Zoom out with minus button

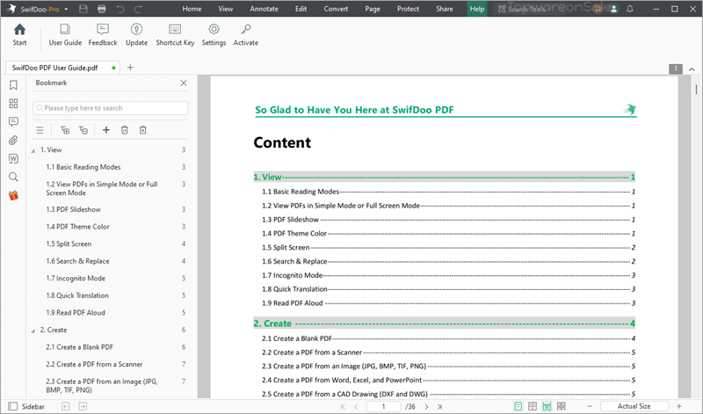point(590,406)
